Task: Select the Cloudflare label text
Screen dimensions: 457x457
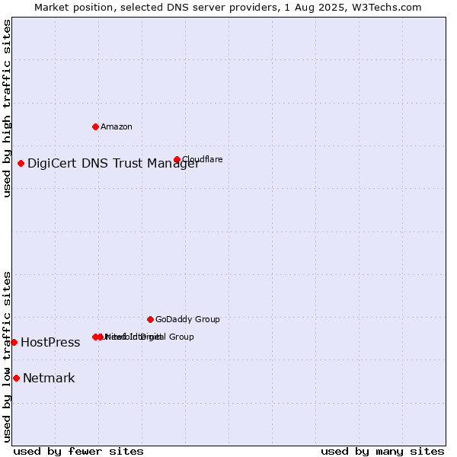Action: coord(203,159)
